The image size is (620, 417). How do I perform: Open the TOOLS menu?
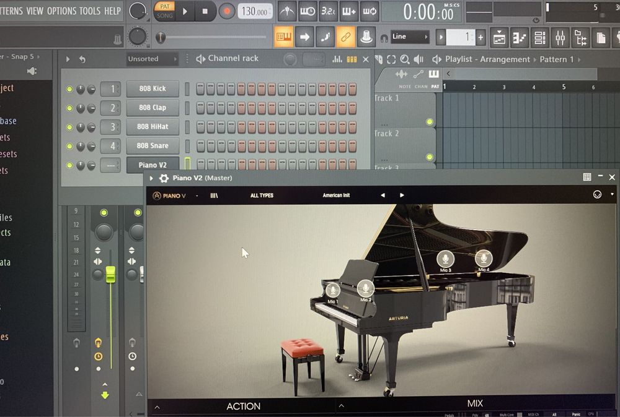[x=90, y=11]
